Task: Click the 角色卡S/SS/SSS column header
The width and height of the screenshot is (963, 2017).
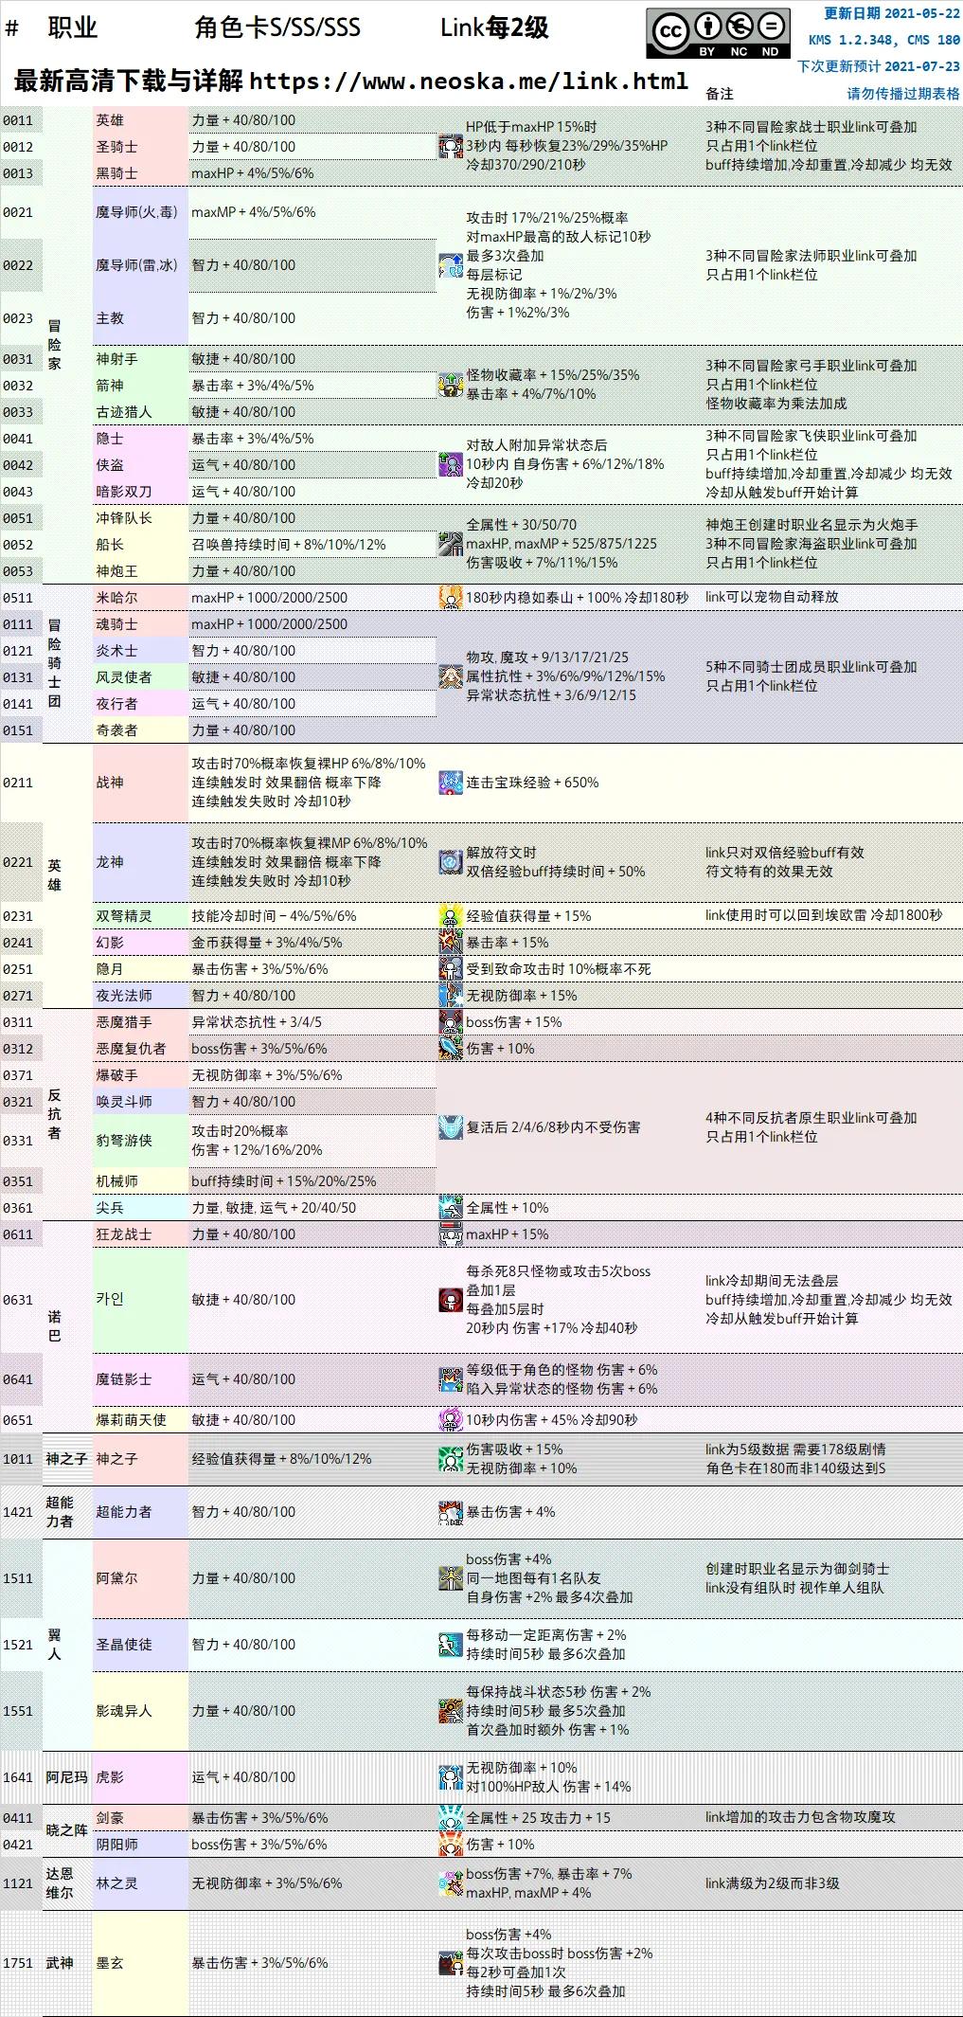Action: [x=277, y=27]
